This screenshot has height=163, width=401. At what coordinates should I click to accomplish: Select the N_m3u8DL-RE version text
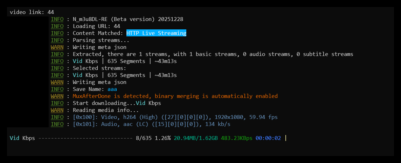coord(128,19)
